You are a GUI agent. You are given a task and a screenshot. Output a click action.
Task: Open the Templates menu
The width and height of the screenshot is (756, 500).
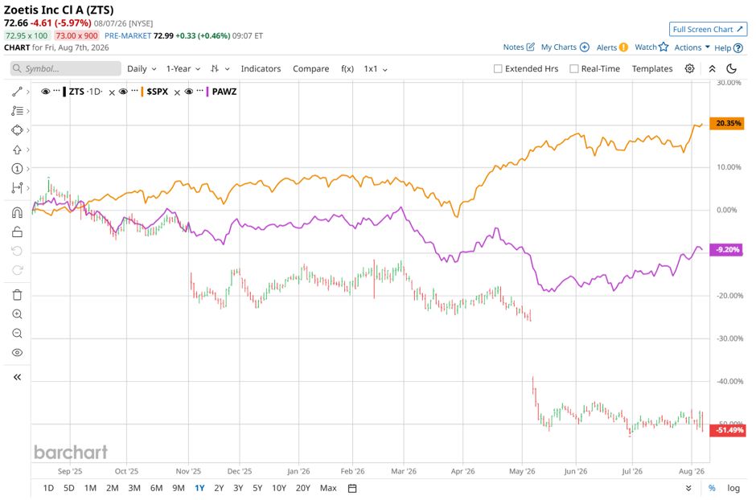(652, 68)
